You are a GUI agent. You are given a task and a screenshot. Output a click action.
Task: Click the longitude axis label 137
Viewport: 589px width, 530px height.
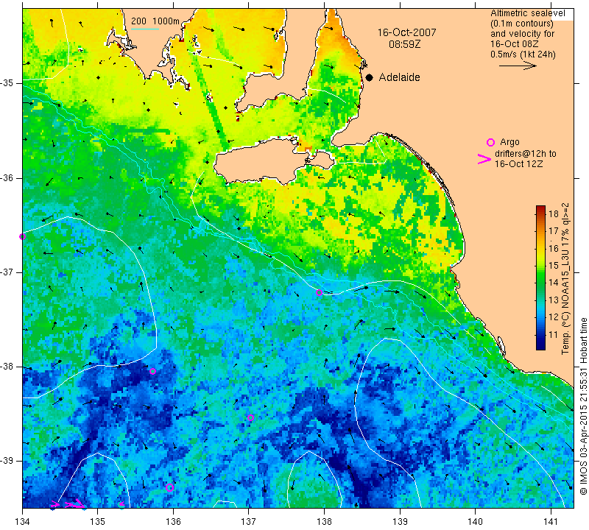[249, 521]
